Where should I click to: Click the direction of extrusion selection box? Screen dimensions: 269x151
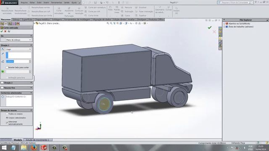(x=18, y=55)
